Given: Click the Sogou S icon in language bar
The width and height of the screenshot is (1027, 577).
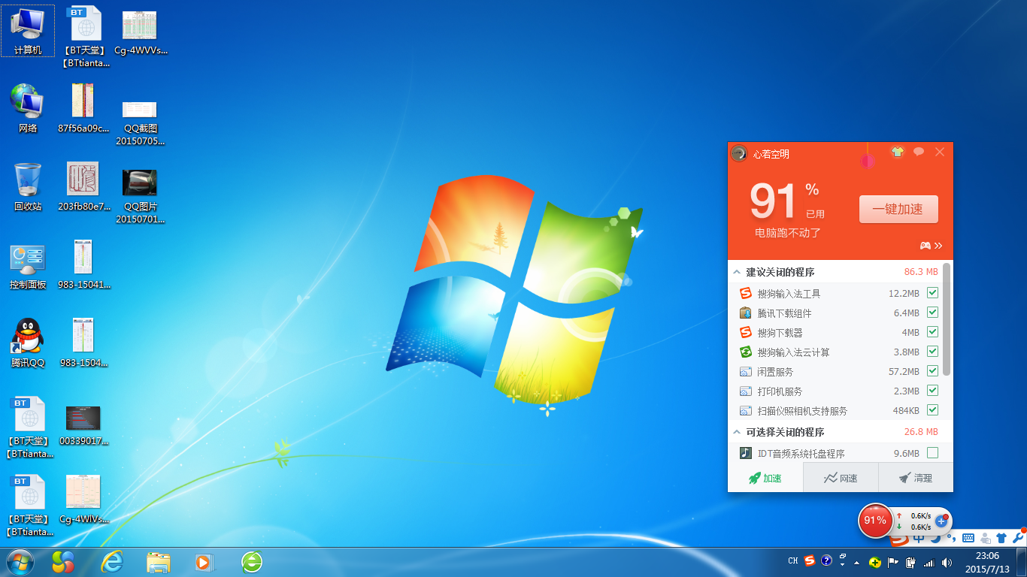Looking at the screenshot, I should click(810, 560).
